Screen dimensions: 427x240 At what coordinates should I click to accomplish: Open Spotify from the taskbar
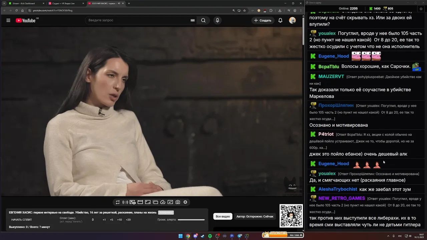(x=210, y=236)
